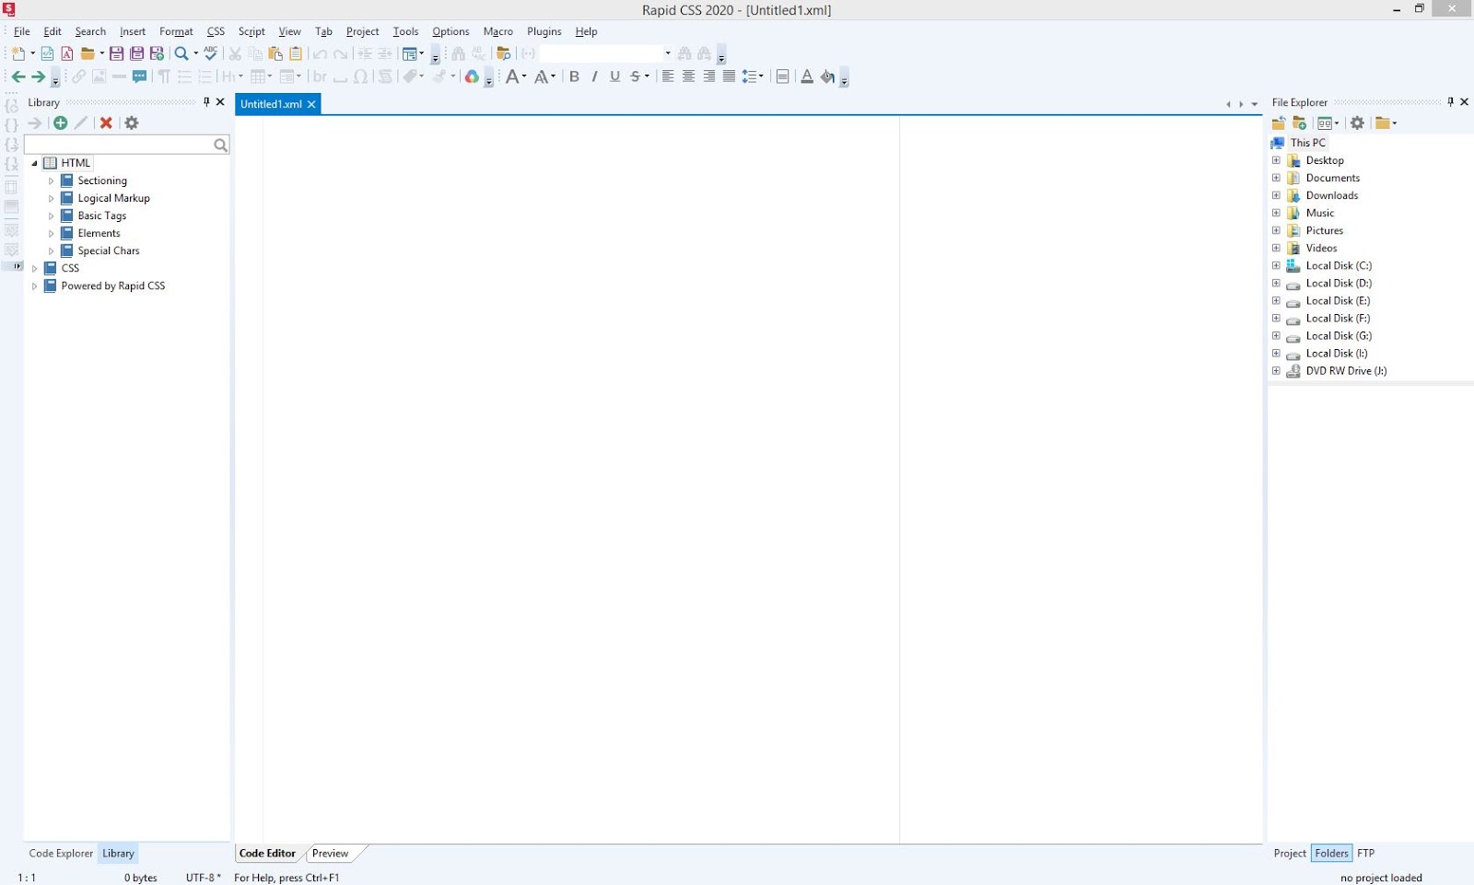Open the CSS menu
1474x885 pixels.
216,31
